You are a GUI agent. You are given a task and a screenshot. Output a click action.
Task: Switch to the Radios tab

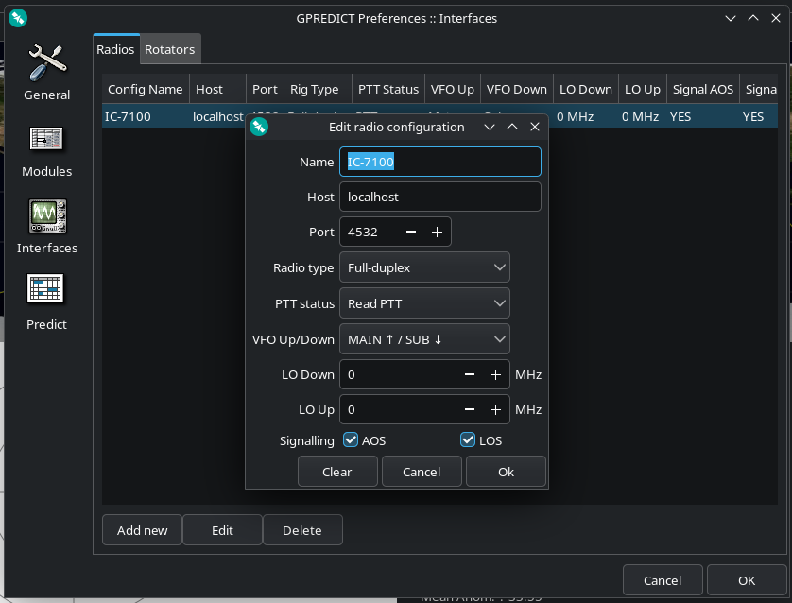115,49
